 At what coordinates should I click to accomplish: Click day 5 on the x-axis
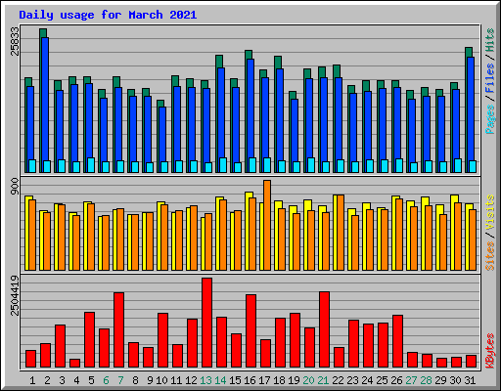(x=91, y=380)
